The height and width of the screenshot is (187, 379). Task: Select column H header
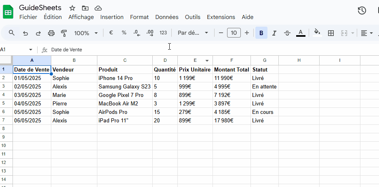[299, 61]
